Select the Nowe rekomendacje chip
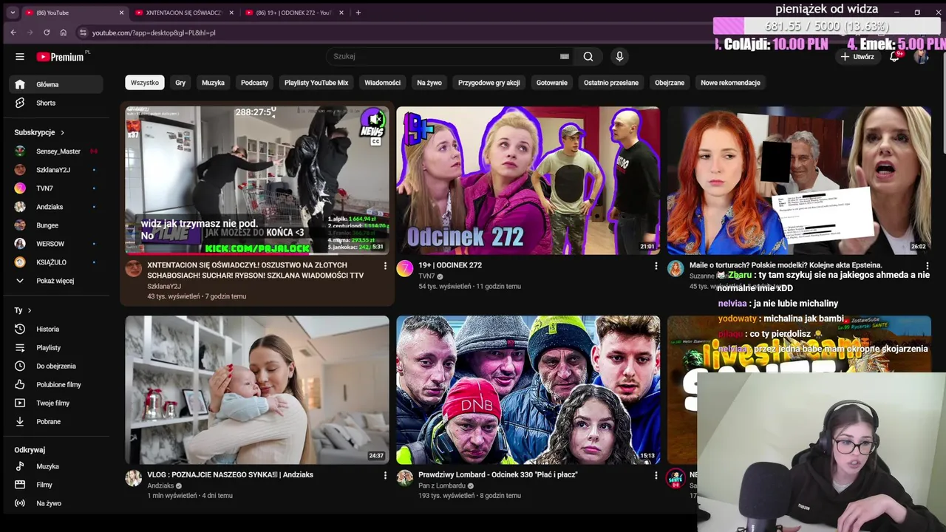The image size is (946, 532). coord(730,83)
